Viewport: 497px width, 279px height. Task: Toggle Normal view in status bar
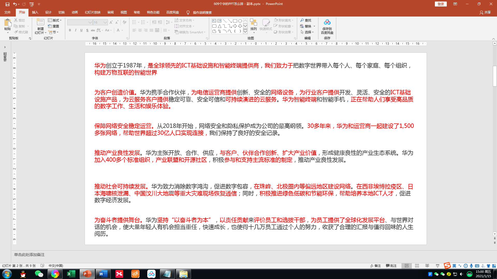pos(407,266)
